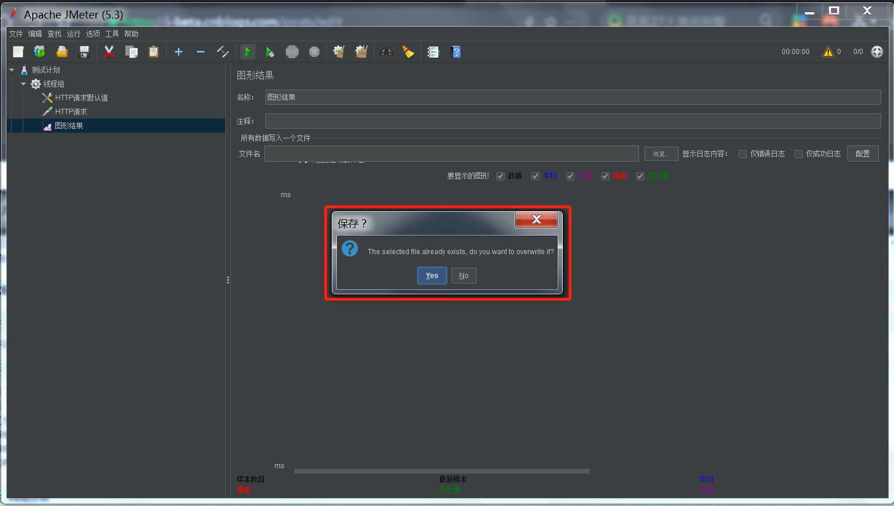Image resolution: width=894 pixels, height=506 pixels.
Task: Select 线程组 in the tree
Action: click(53, 84)
